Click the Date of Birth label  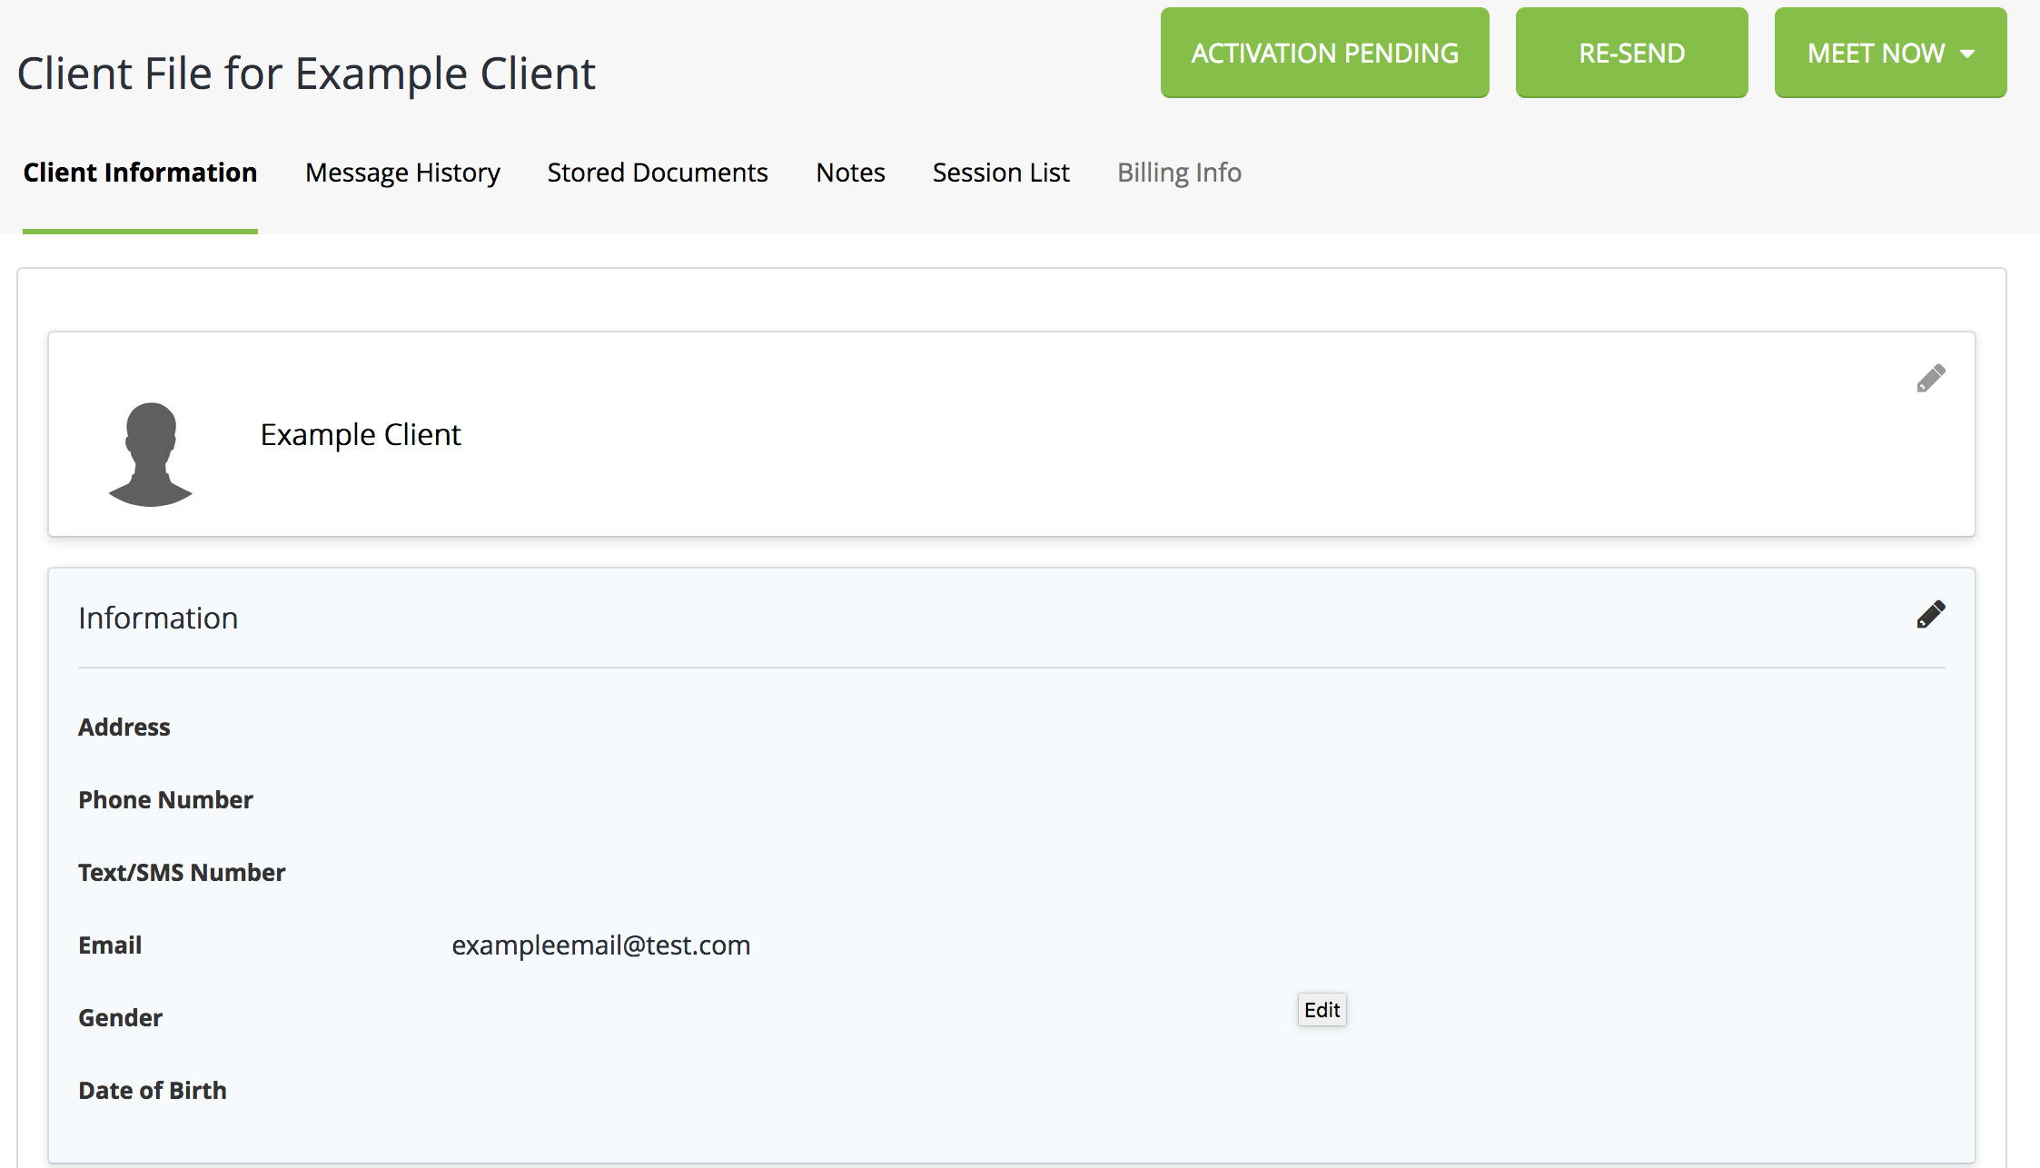click(x=153, y=1091)
